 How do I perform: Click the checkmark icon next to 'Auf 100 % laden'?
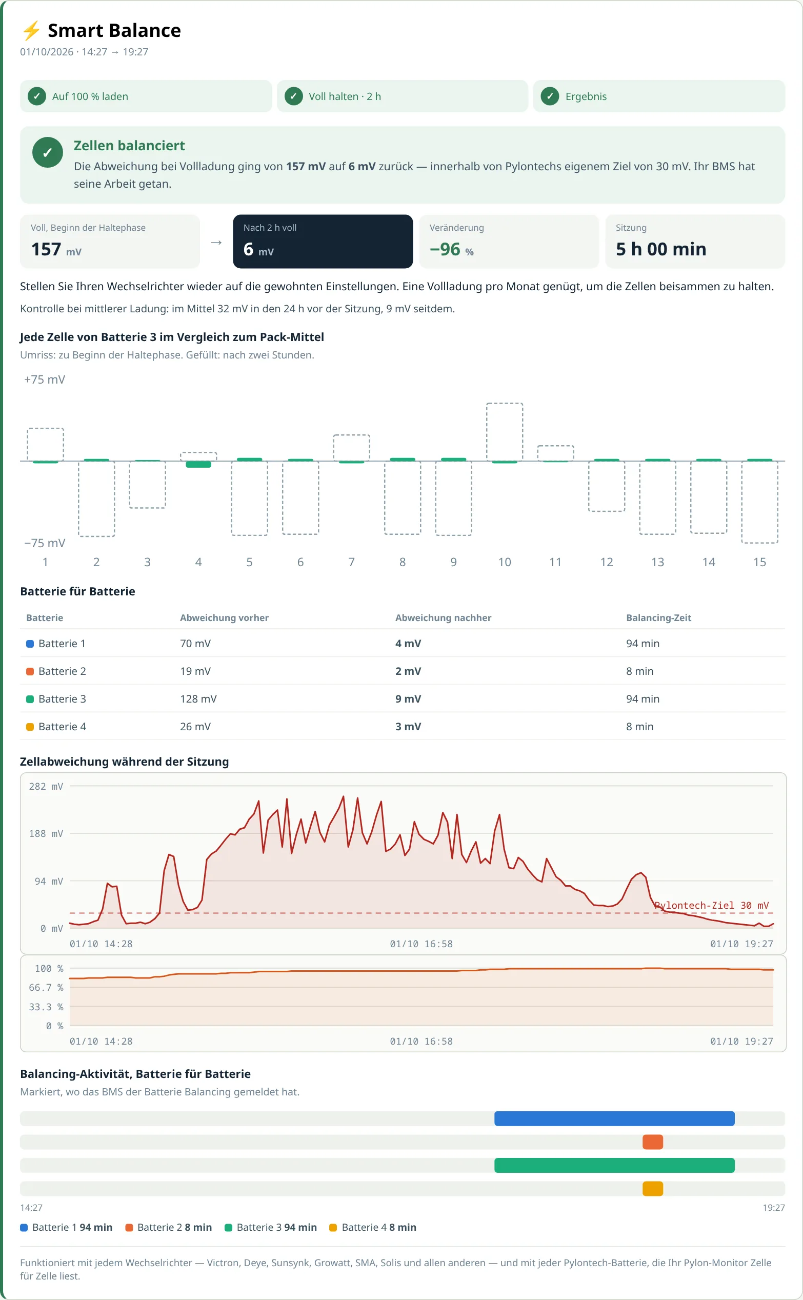(36, 96)
